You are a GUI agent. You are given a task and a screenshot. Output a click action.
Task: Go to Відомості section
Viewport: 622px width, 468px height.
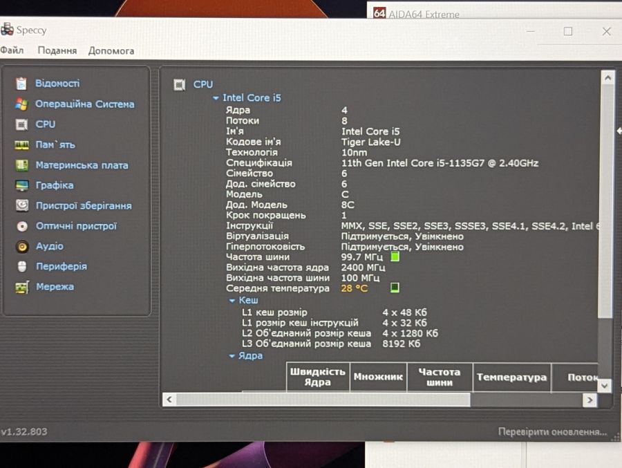tap(57, 84)
